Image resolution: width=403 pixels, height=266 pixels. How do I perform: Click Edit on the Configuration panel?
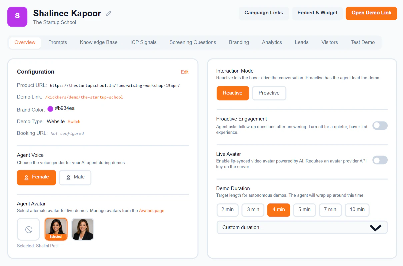(185, 72)
